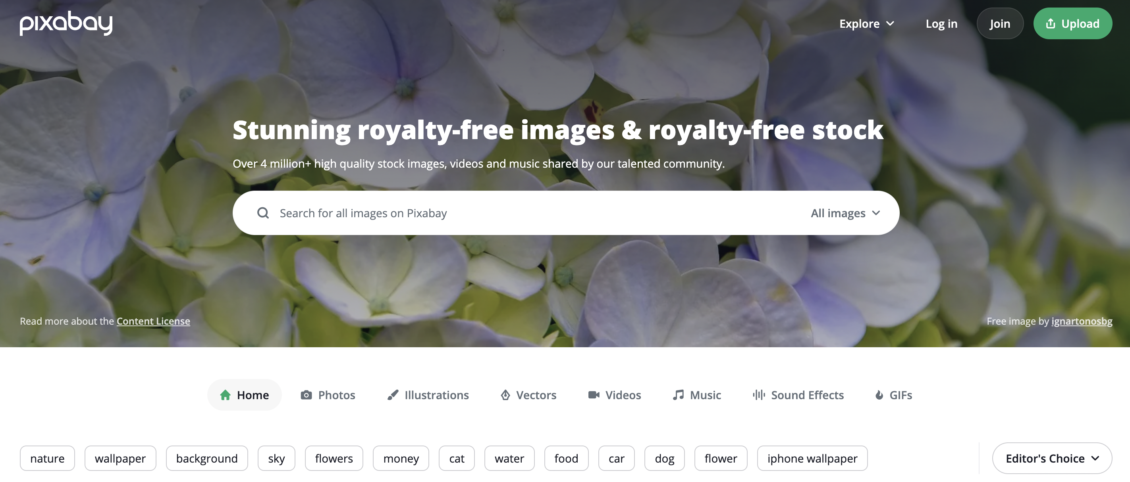Click the flame icon beside GIFs
The width and height of the screenshot is (1130, 482).
tap(879, 395)
